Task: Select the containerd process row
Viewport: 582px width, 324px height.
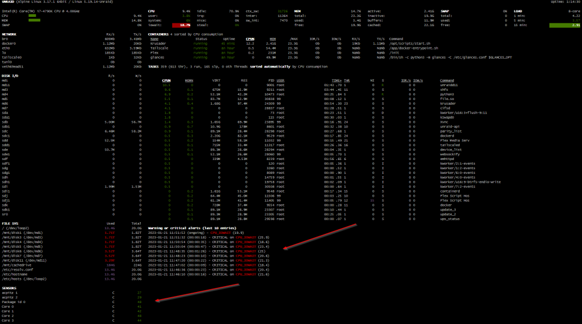Action: (310, 191)
